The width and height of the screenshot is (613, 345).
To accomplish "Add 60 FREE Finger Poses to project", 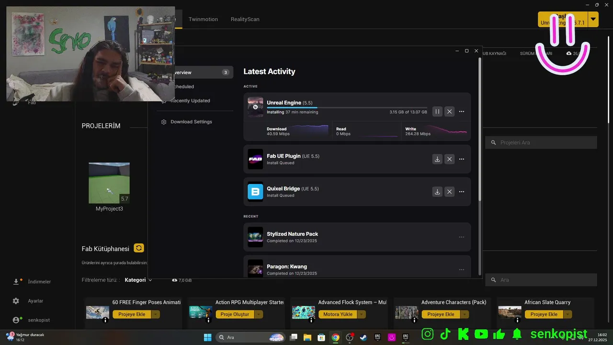I will [x=132, y=314].
